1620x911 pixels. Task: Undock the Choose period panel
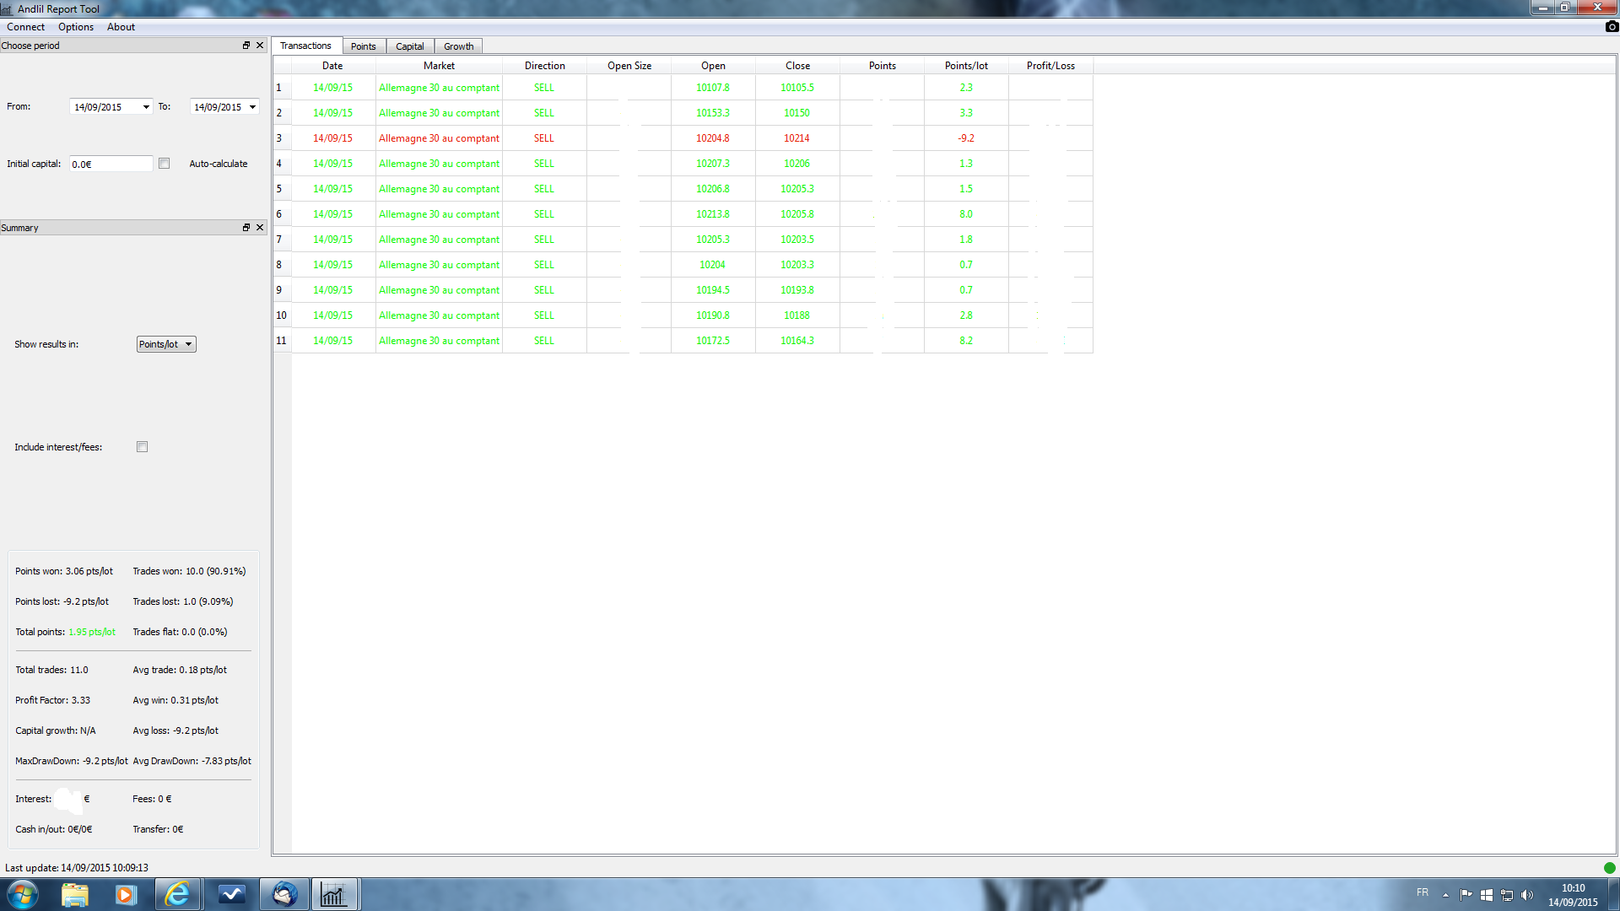(x=246, y=46)
